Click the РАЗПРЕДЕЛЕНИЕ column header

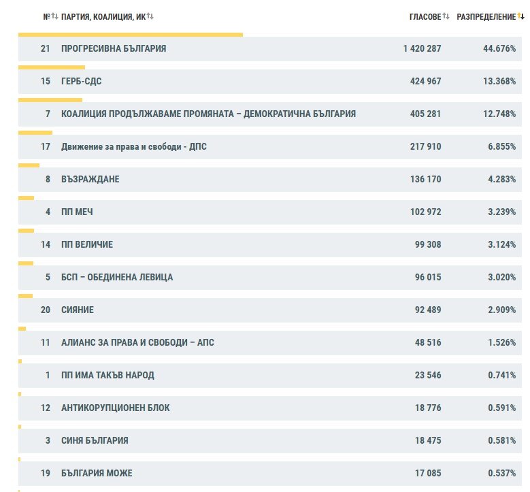(x=486, y=16)
